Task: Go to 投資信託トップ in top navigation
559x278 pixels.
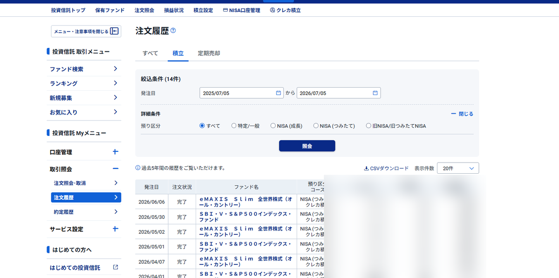Action: click(68, 10)
